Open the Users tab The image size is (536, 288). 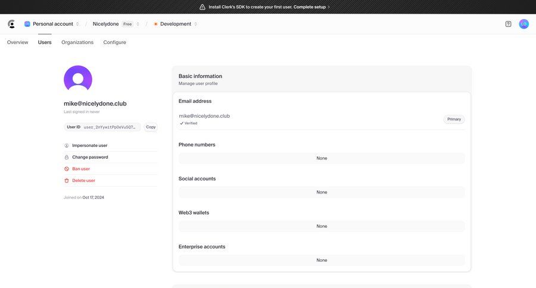[x=45, y=42]
